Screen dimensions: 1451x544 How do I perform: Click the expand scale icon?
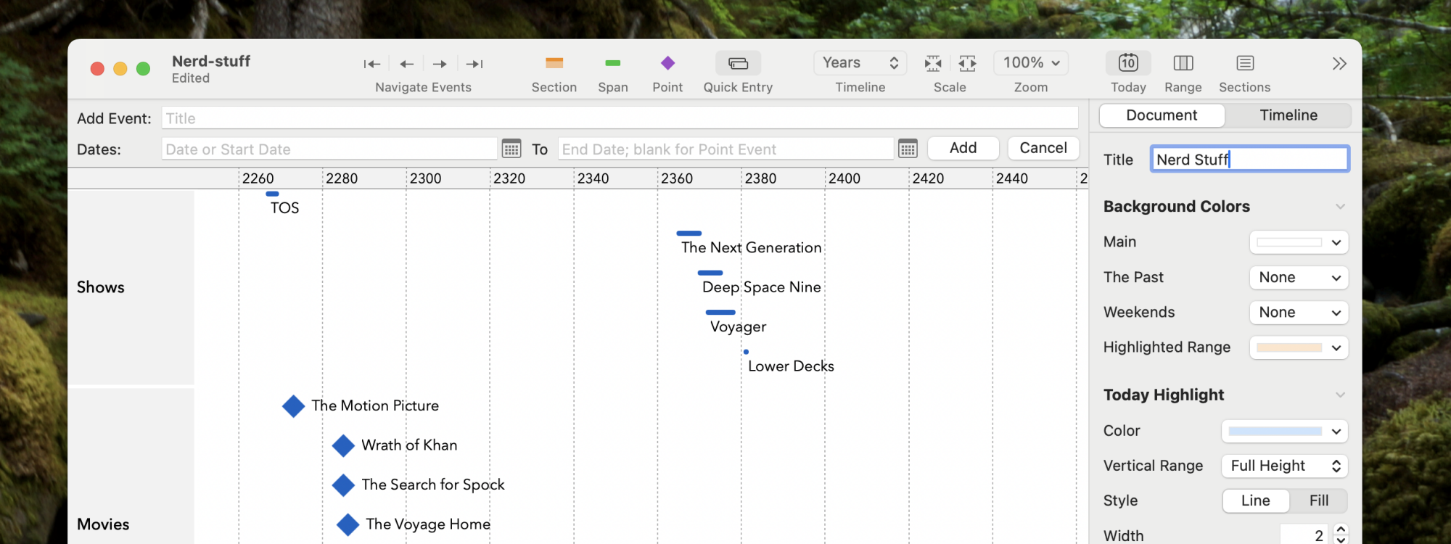pos(967,64)
